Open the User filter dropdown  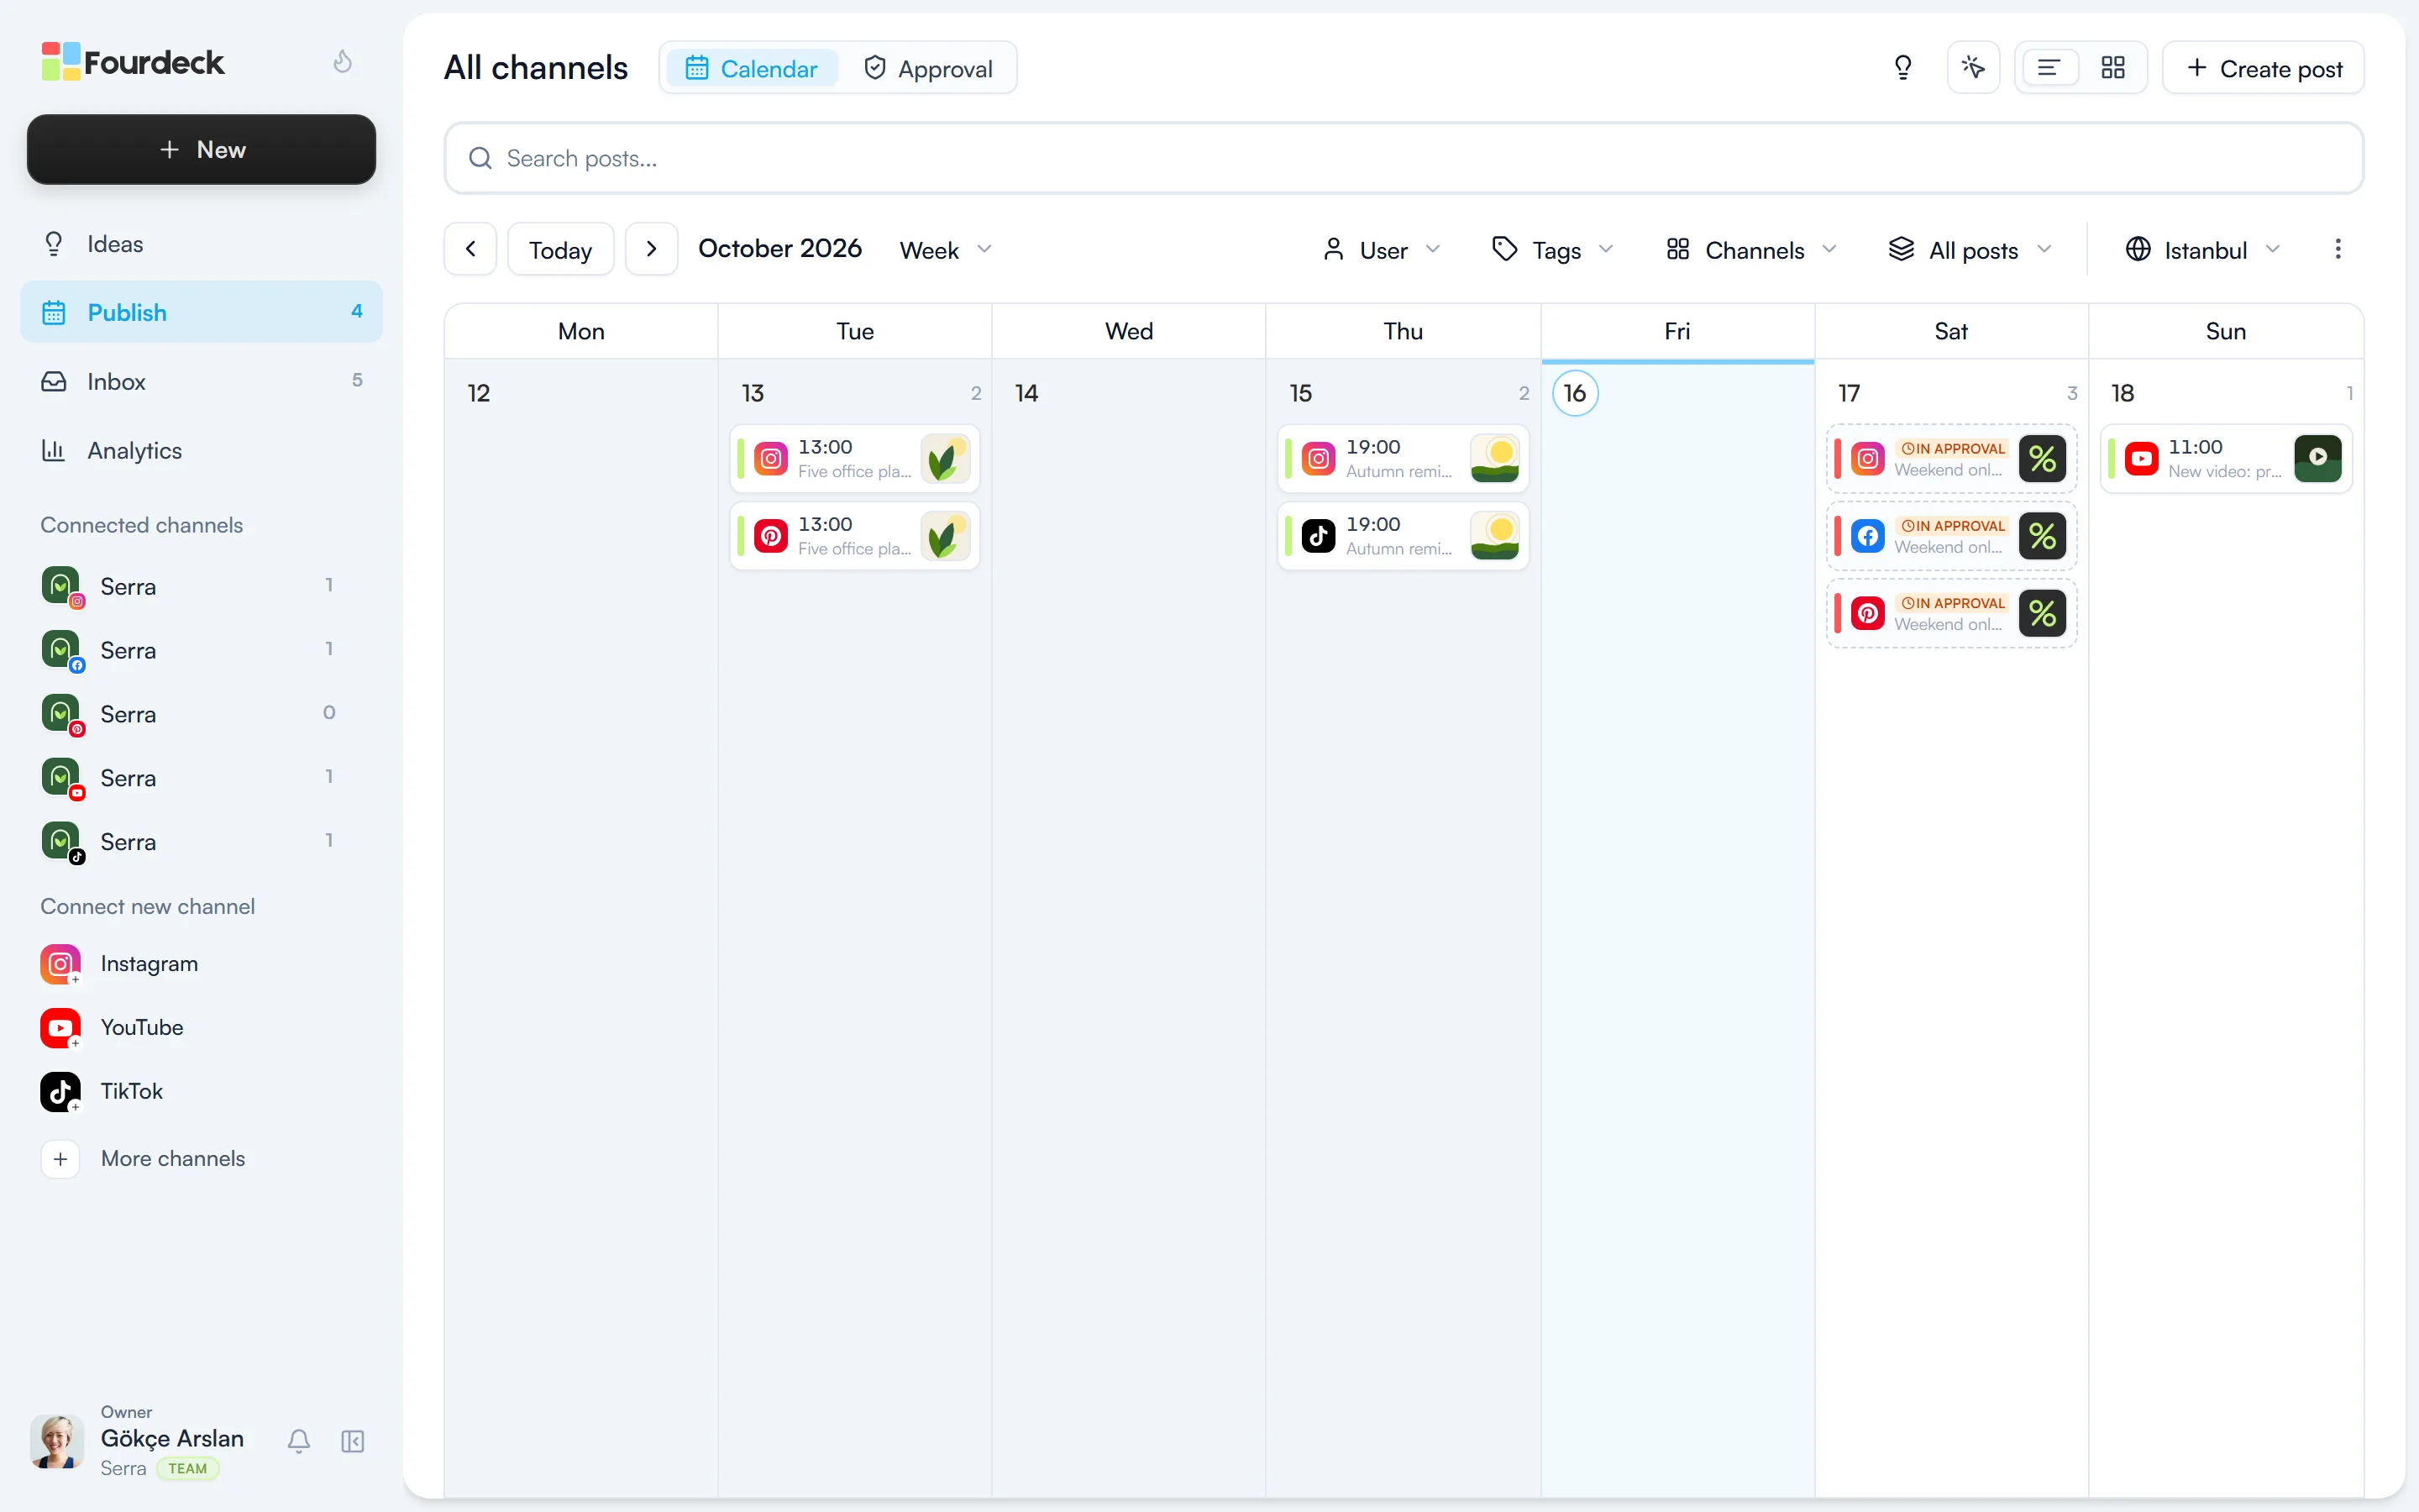[1382, 250]
